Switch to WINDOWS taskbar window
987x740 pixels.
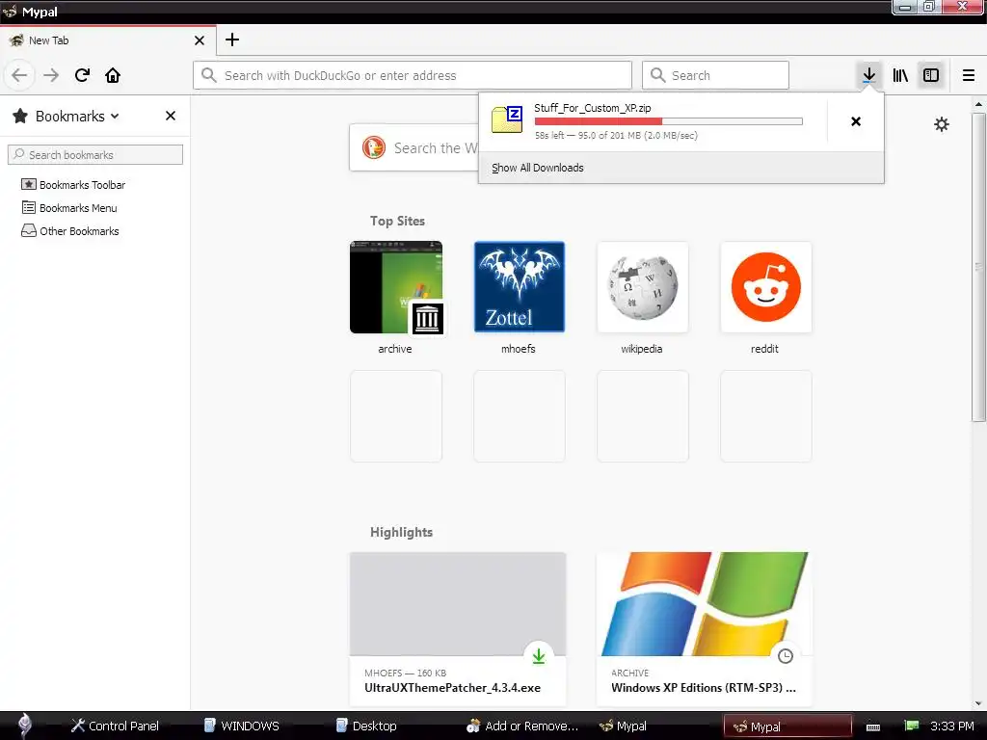(242, 727)
